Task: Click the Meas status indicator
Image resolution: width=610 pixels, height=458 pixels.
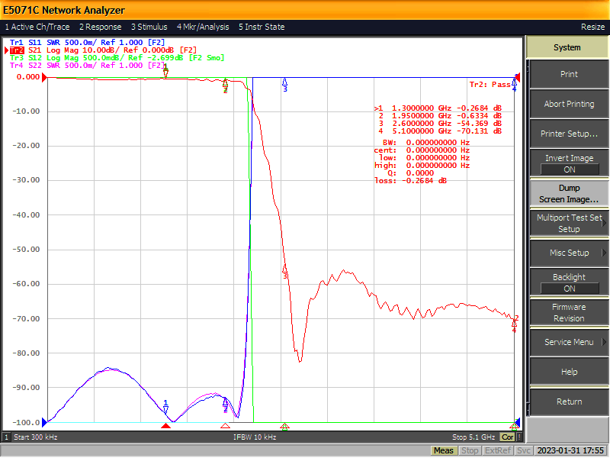Action: [x=444, y=450]
